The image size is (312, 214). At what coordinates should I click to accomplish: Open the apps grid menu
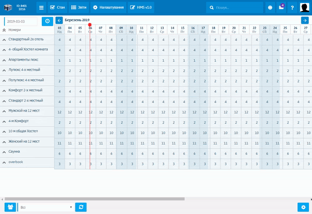click(x=42, y=8)
